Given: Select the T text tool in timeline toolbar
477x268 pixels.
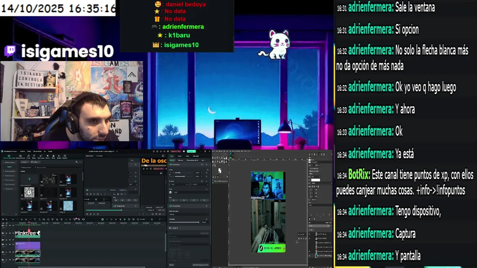Looking at the screenshot, I should click(35, 219).
